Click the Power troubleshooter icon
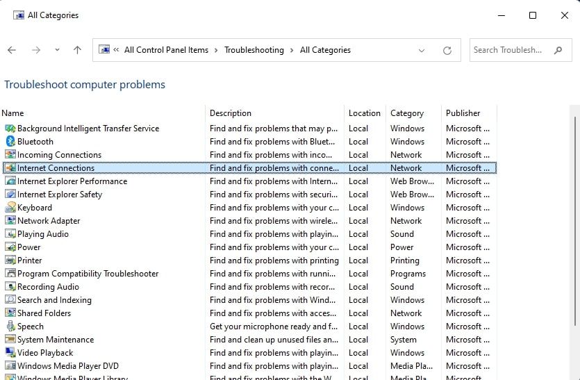This screenshot has width=580, height=380. pyautogui.click(x=10, y=247)
